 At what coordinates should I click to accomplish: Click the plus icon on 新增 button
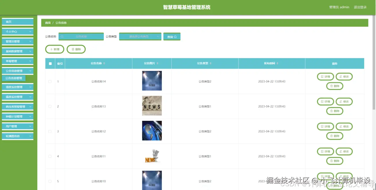[51, 49]
